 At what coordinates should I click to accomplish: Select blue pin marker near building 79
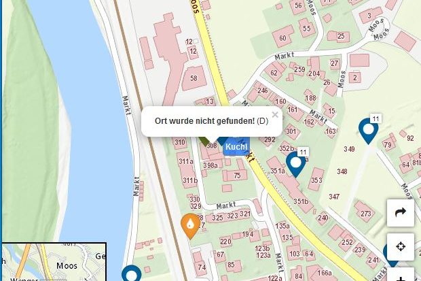tap(368, 131)
